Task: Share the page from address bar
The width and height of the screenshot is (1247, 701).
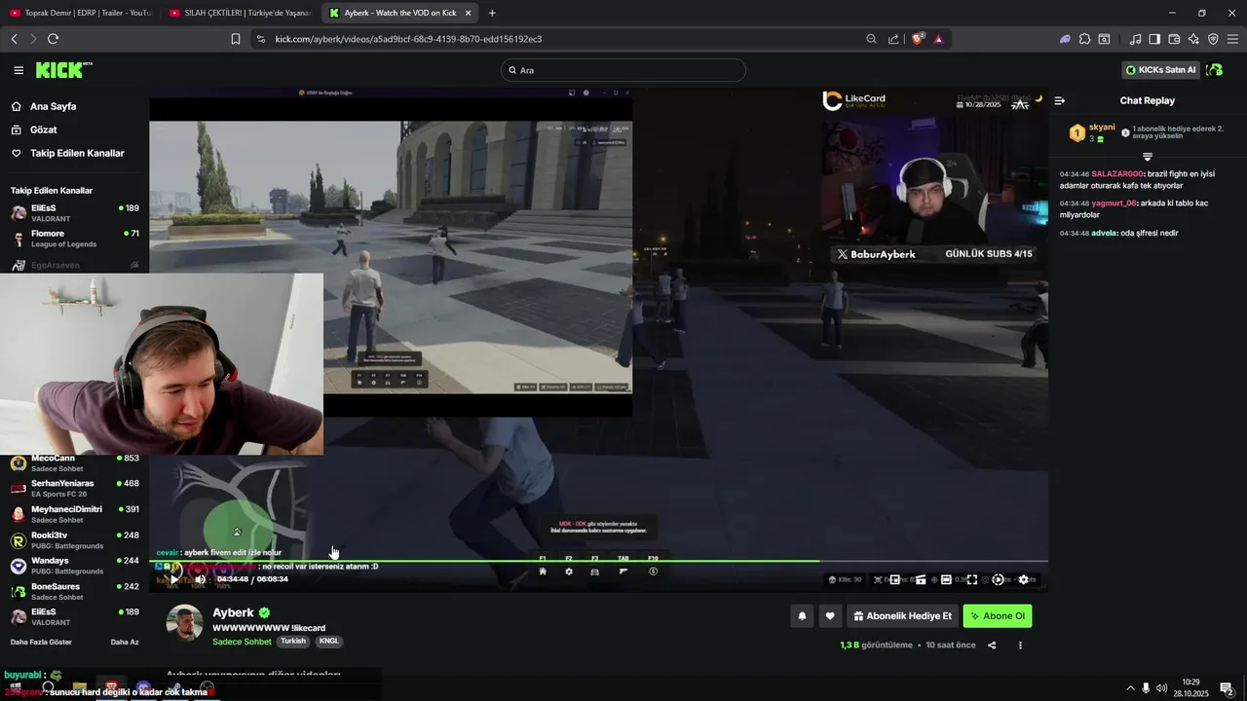Action: click(x=893, y=39)
